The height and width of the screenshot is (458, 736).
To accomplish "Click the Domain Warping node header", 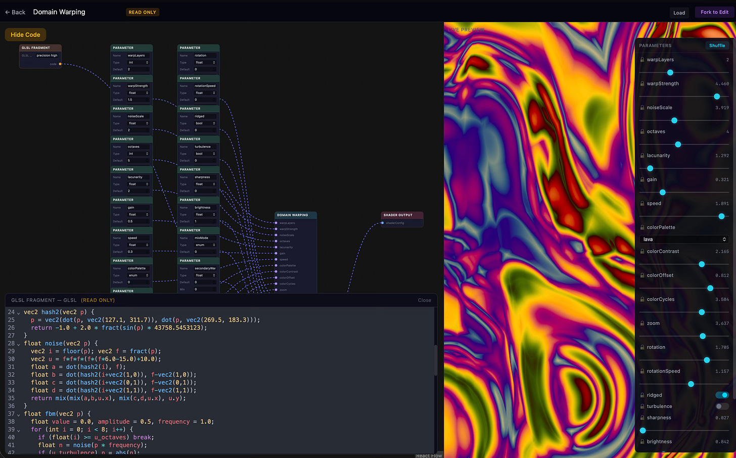I will tap(296, 215).
